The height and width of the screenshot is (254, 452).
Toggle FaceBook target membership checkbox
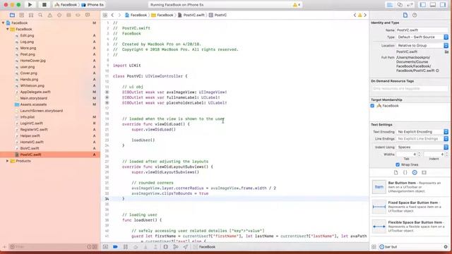[x=372, y=106]
